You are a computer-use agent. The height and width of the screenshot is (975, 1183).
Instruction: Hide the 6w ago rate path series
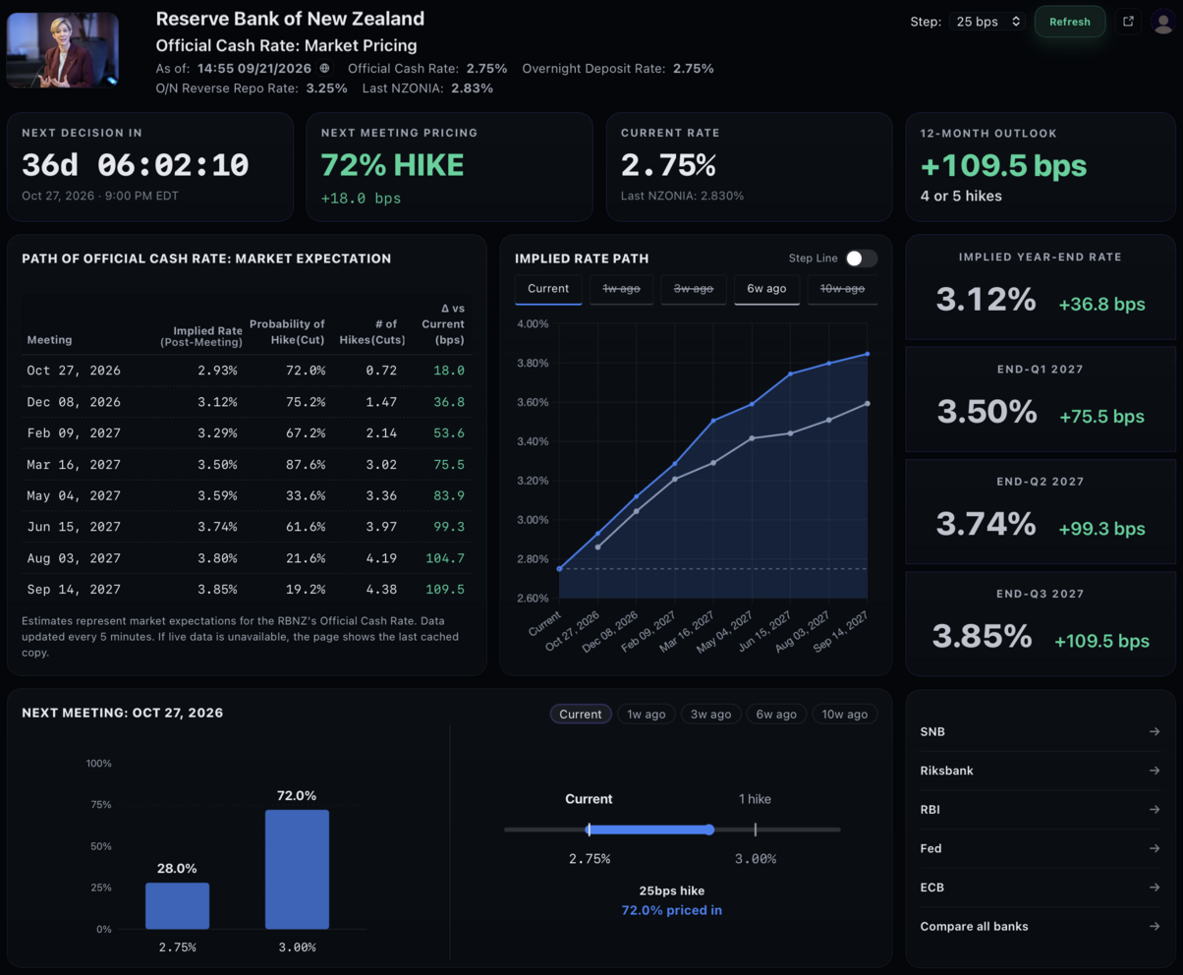coord(766,289)
